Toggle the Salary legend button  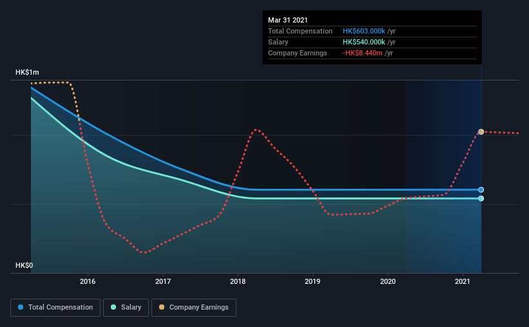coord(126,308)
